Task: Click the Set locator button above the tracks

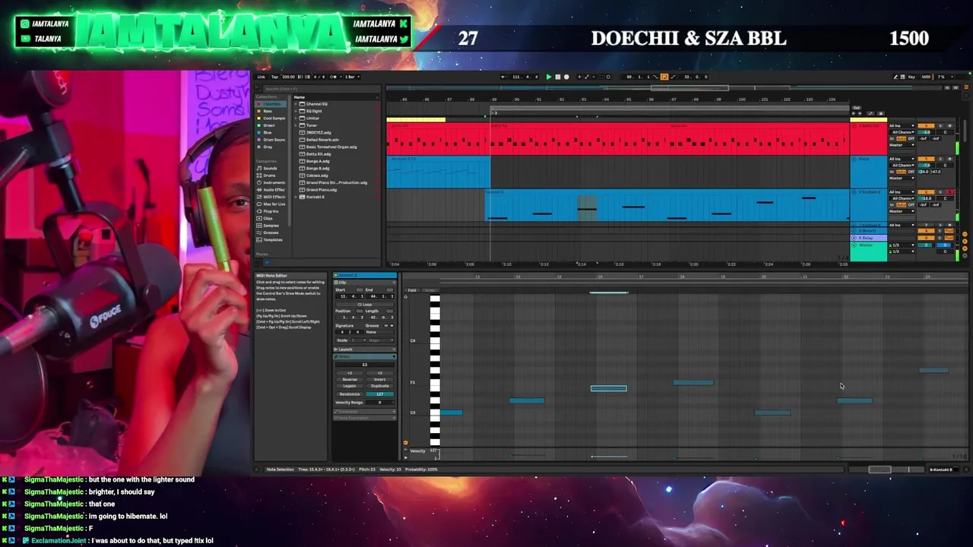Action: tap(857, 107)
